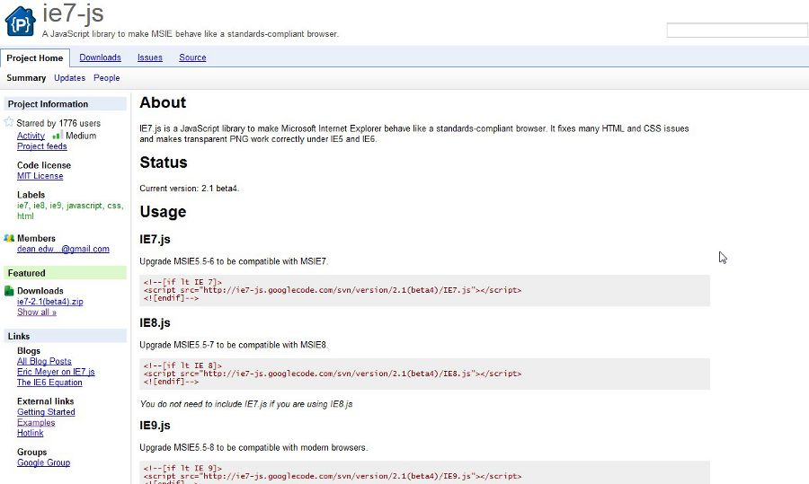Click the IE7.js subheading
Screen dimensions: 809x484
pos(155,239)
